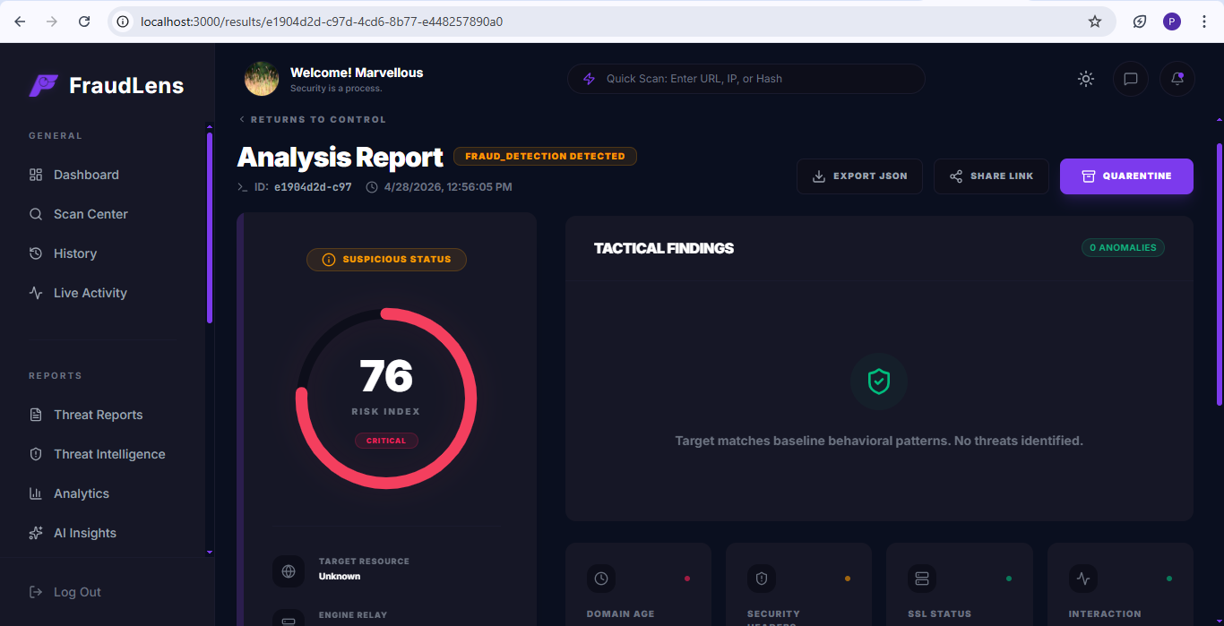1224x626 pixels.
Task: Toggle the light/dark theme sun icon
Action: click(1086, 79)
